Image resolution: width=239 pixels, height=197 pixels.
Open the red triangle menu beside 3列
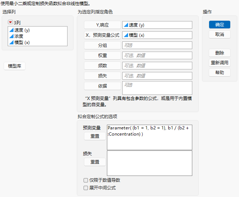coord(10,22)
